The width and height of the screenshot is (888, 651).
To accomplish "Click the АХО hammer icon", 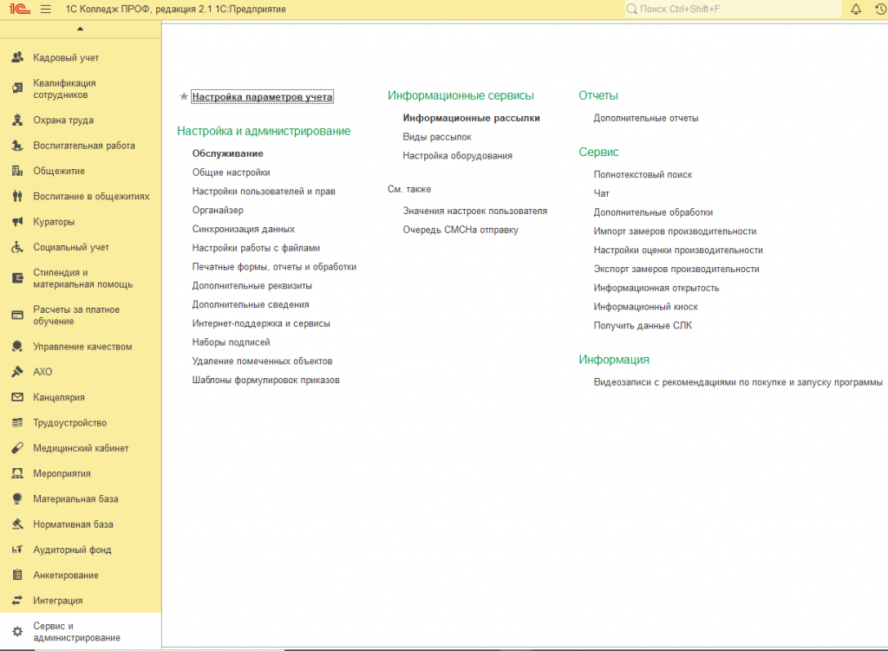I will [17, 372].
